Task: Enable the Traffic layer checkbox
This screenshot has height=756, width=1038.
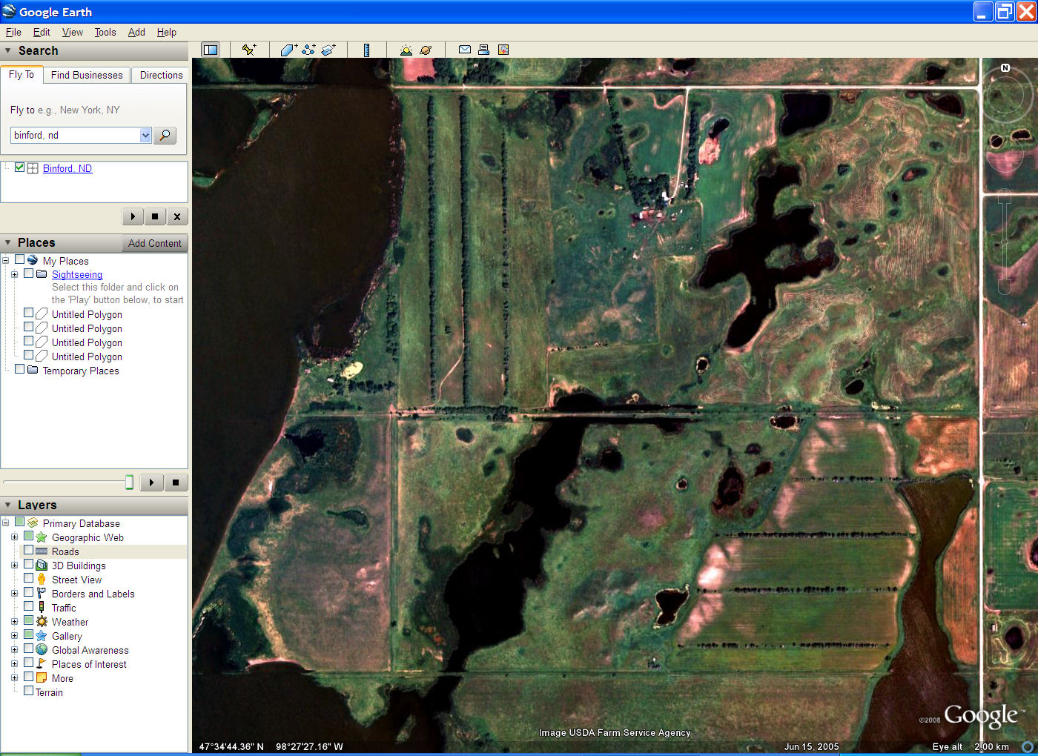Action: coord(28,607)
